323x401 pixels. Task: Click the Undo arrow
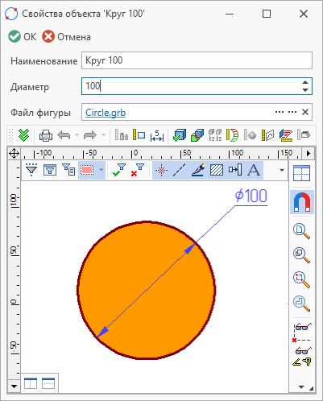[64, 135]
